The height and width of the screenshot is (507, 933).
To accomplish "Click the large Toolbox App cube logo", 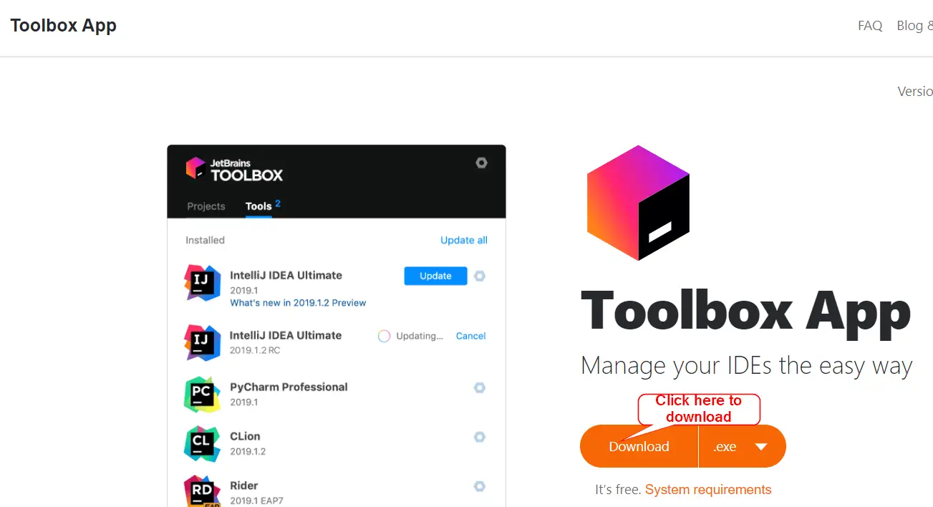I will pos(638,203).
